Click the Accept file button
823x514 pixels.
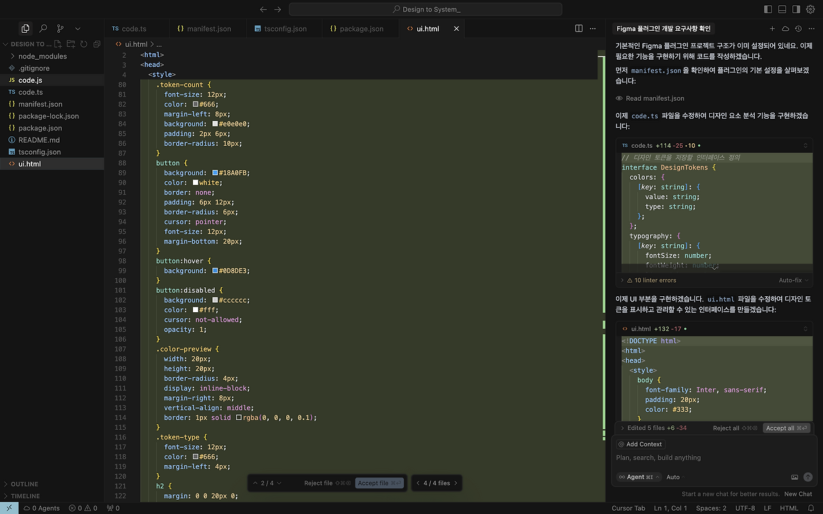pos(379,483)
